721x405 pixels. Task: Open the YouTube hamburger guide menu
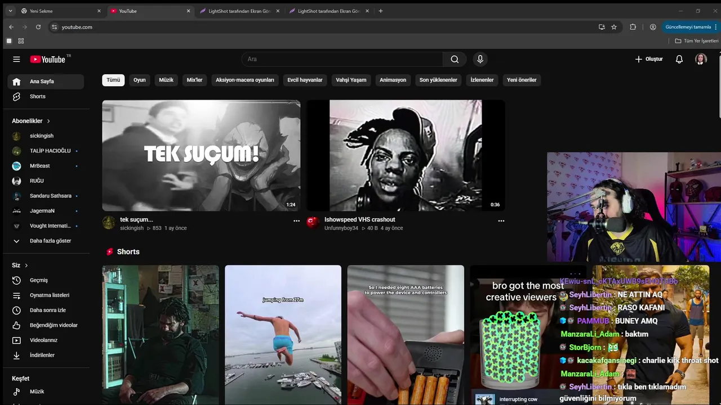point(16,59)
